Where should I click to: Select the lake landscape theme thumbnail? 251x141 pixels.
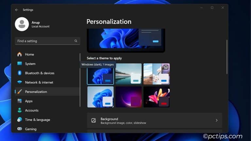point(128,74)
